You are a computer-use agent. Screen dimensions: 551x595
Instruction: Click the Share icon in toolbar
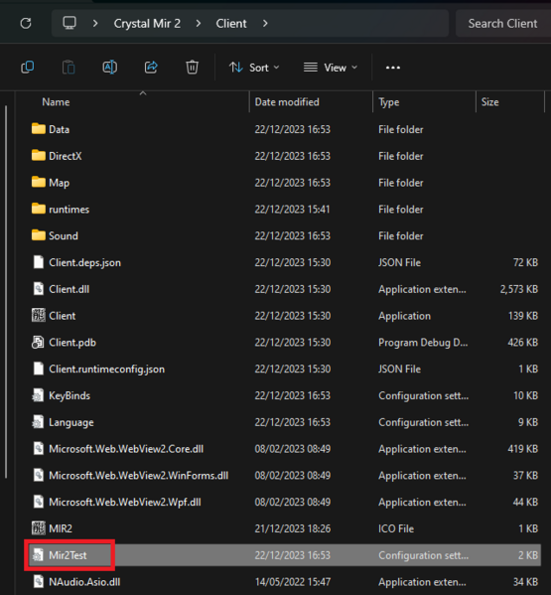click(x=151, y=68)
